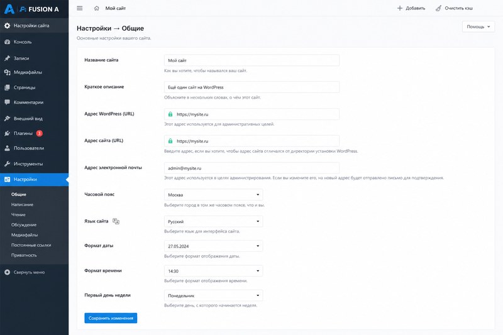
Task: Go to the Чтение settings submenu
Action: [18, 215]
